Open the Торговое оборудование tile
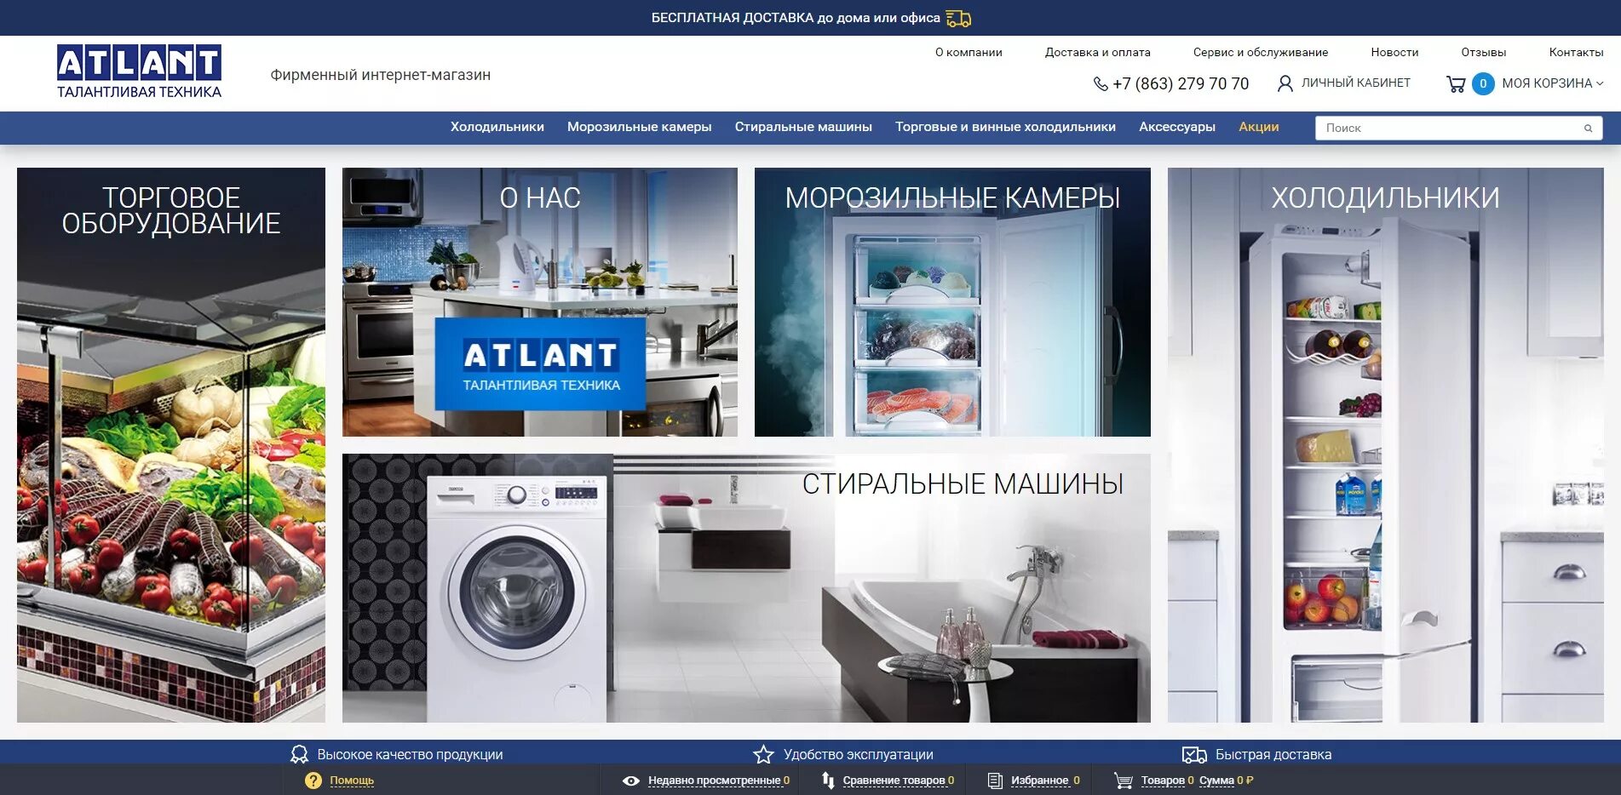The image size is (1621, 795). tap(171, 445)
